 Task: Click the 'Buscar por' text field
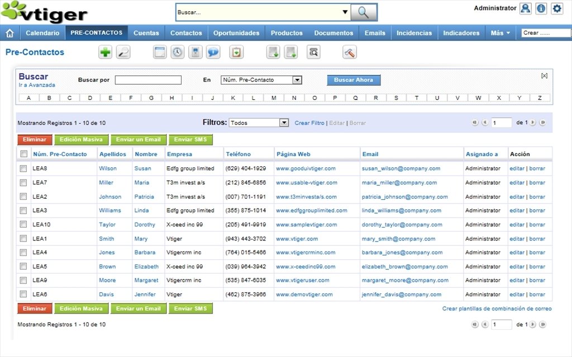[148, 80]
